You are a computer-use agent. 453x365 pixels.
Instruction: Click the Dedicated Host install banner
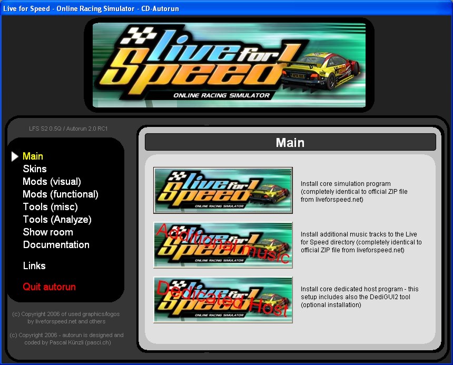tap(223, 300)
